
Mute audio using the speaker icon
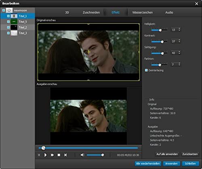point(82,155)
